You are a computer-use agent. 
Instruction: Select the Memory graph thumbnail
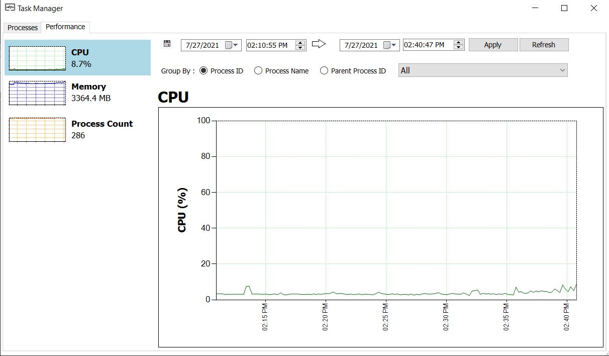[37, 93]
